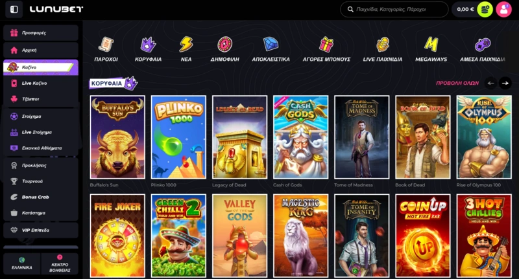Select the LIVE ΠΑΙΧΝΙΔΙΑ category icon
The width and height of the screenshot is (519, 279).
[383, 49]
